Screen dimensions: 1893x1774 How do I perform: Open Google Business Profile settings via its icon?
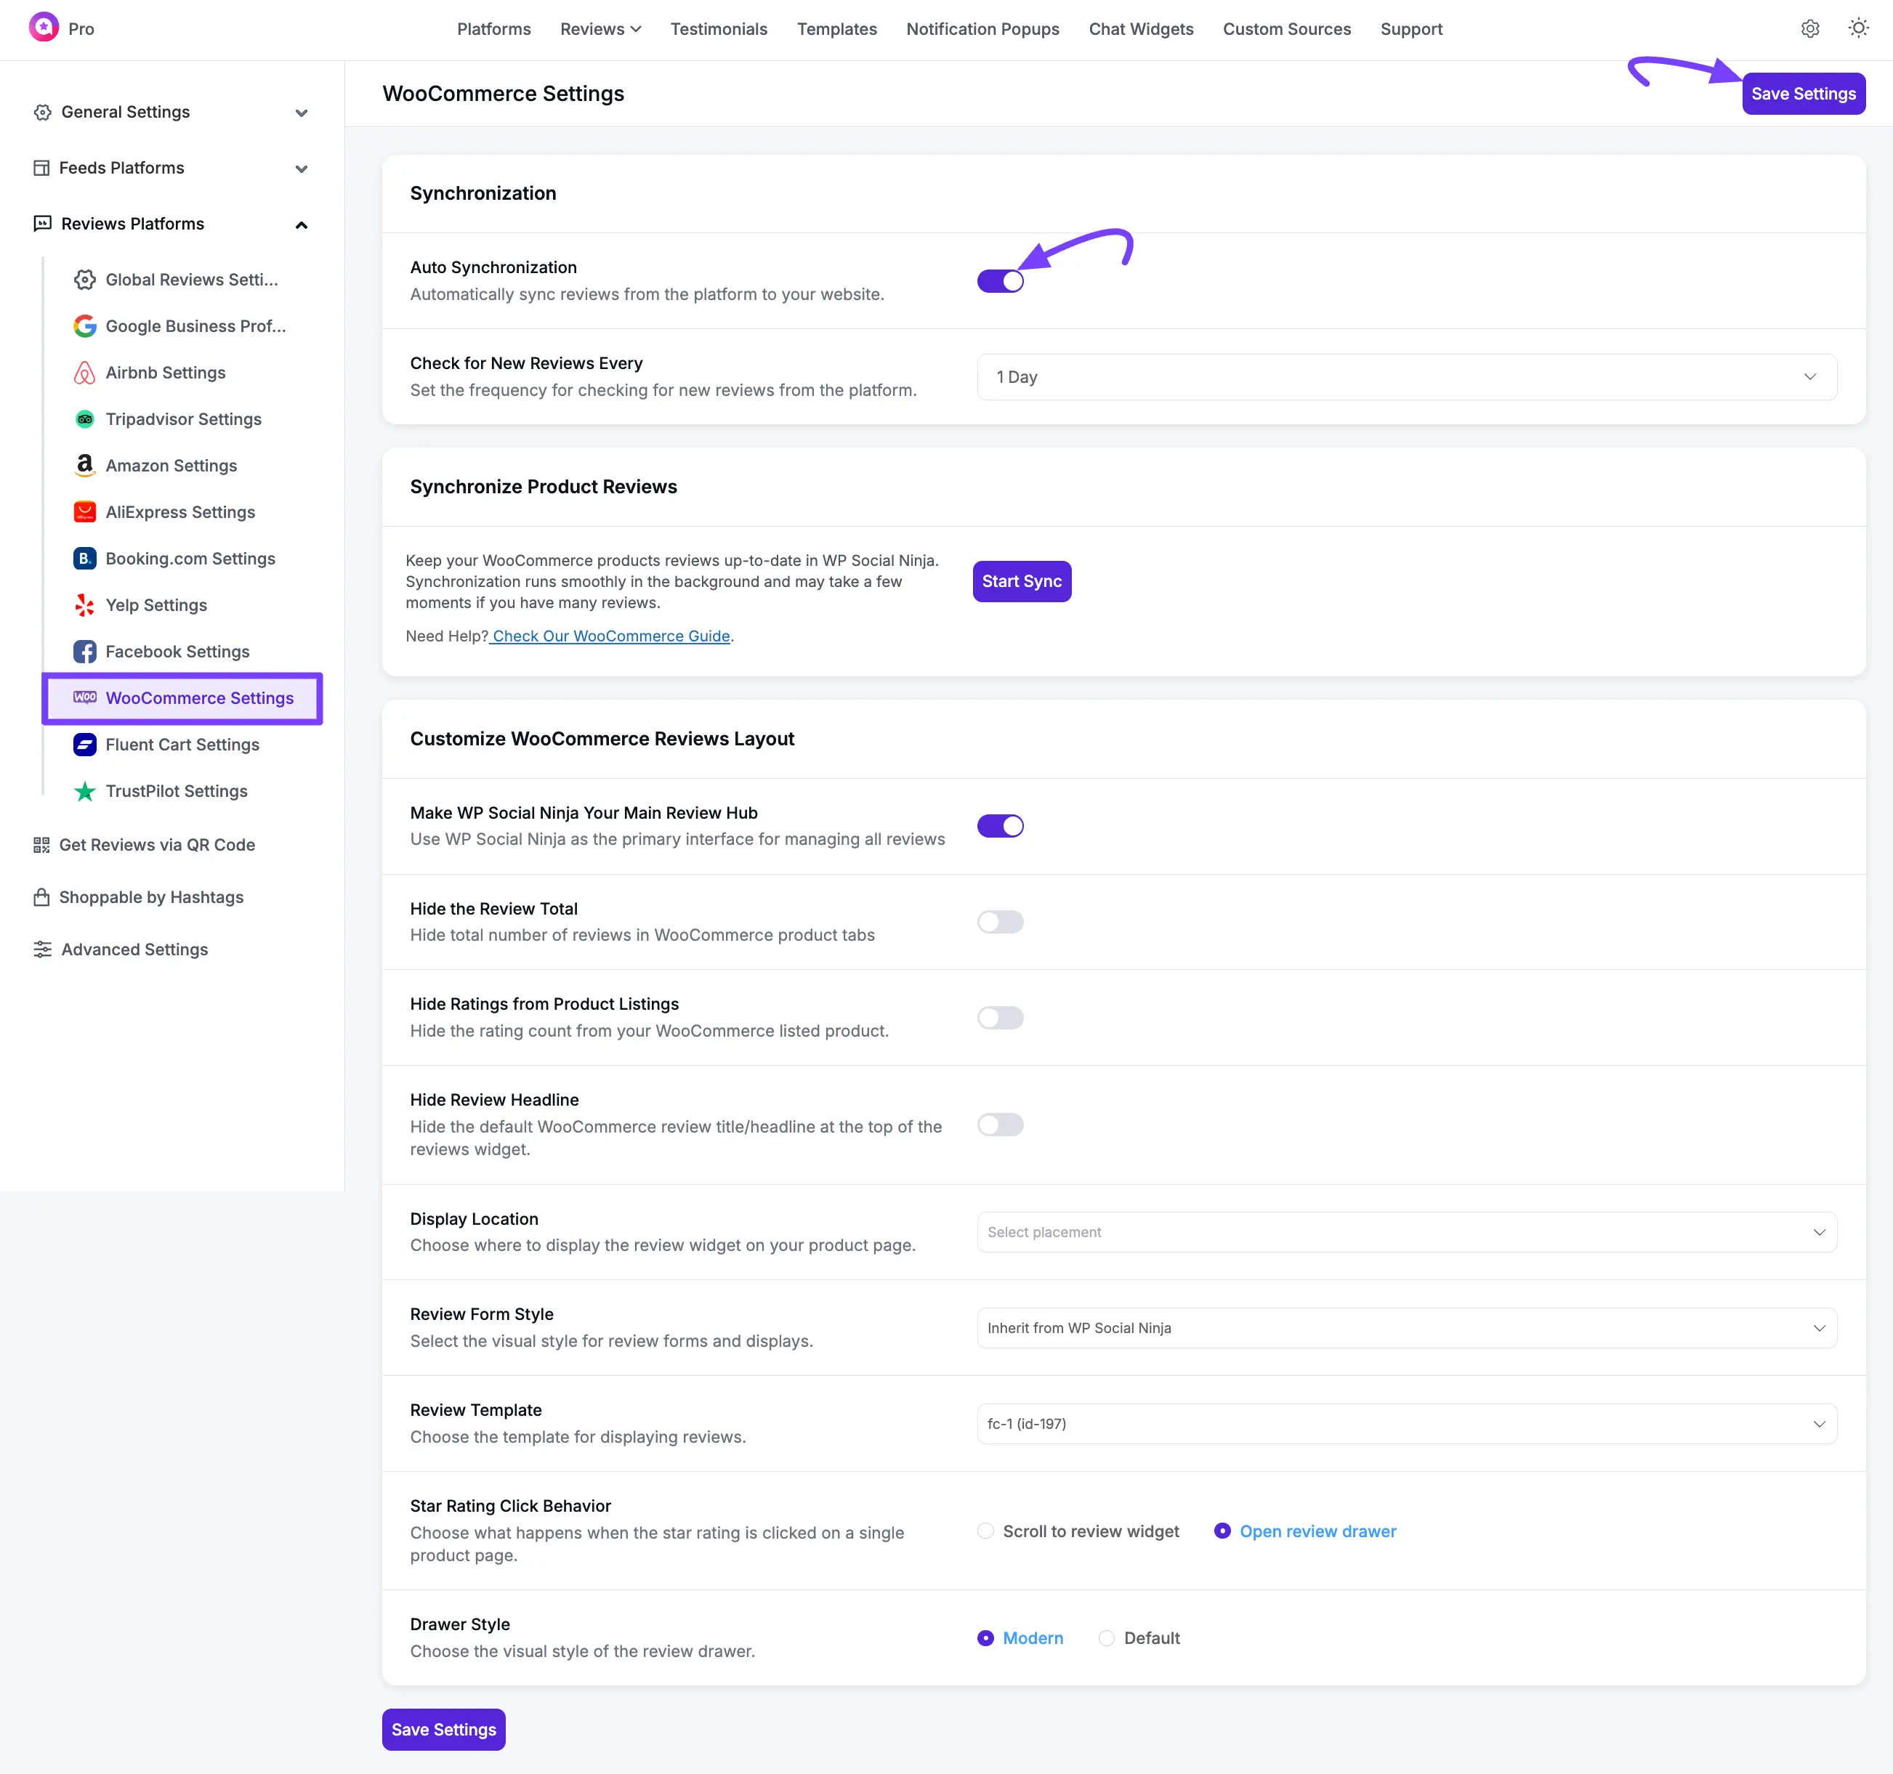coord(85,325)
